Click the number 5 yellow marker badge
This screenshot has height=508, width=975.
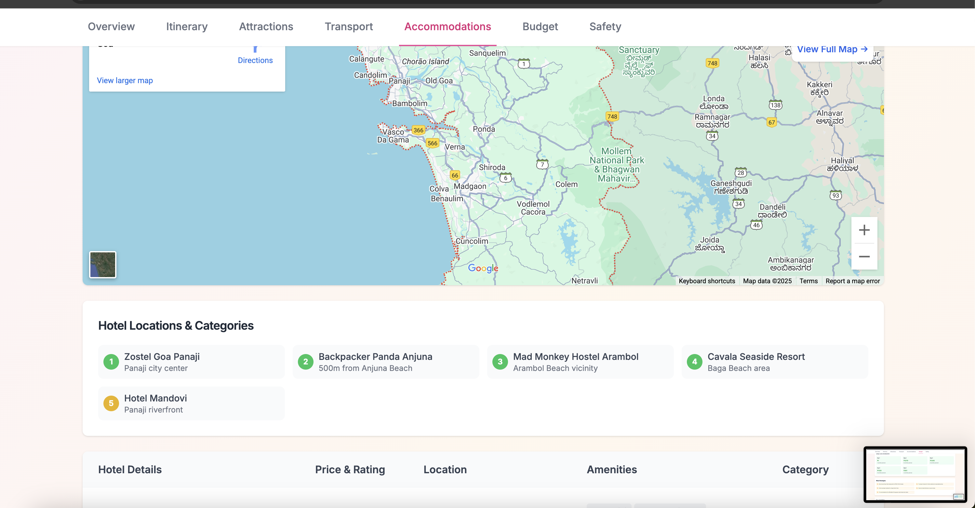coord(111,403)
